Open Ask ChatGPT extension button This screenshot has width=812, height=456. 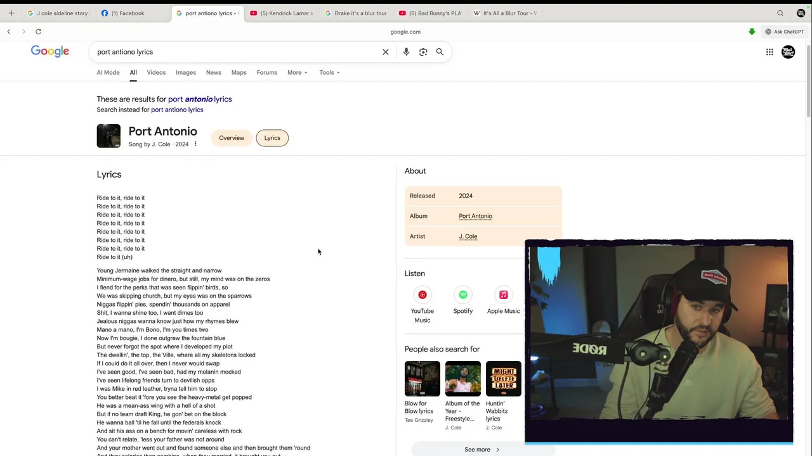(785, 32)
